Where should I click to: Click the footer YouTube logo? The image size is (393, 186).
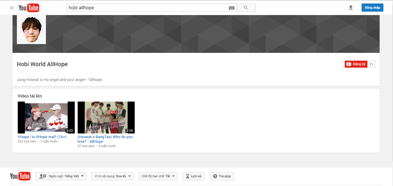[20, 176]
